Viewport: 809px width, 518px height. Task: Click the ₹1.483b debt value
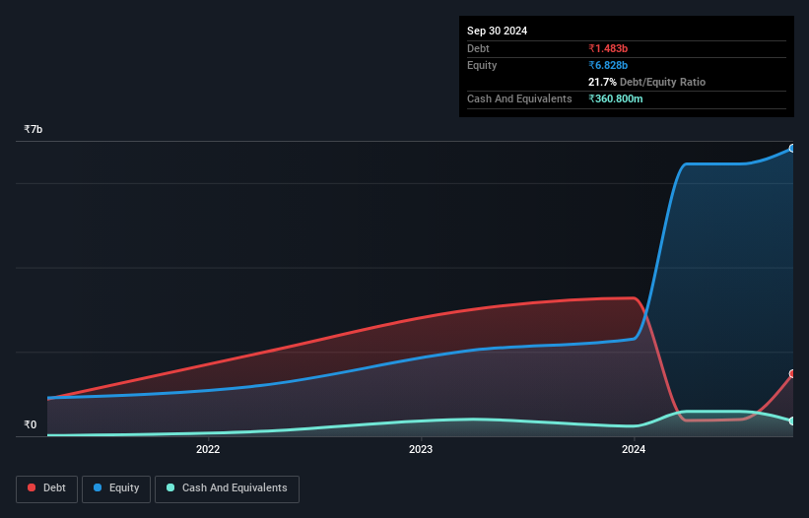point(608,48)
